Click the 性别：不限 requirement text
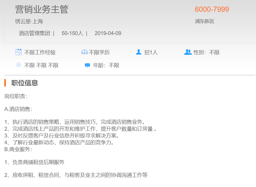Viewport: 256px width, 187px height. [x=207, y=52]
